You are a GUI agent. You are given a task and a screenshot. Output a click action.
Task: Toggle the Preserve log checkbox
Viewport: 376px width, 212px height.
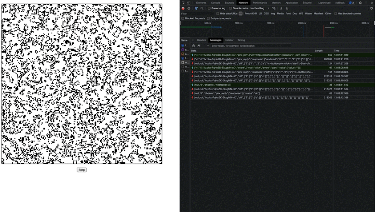209,8
